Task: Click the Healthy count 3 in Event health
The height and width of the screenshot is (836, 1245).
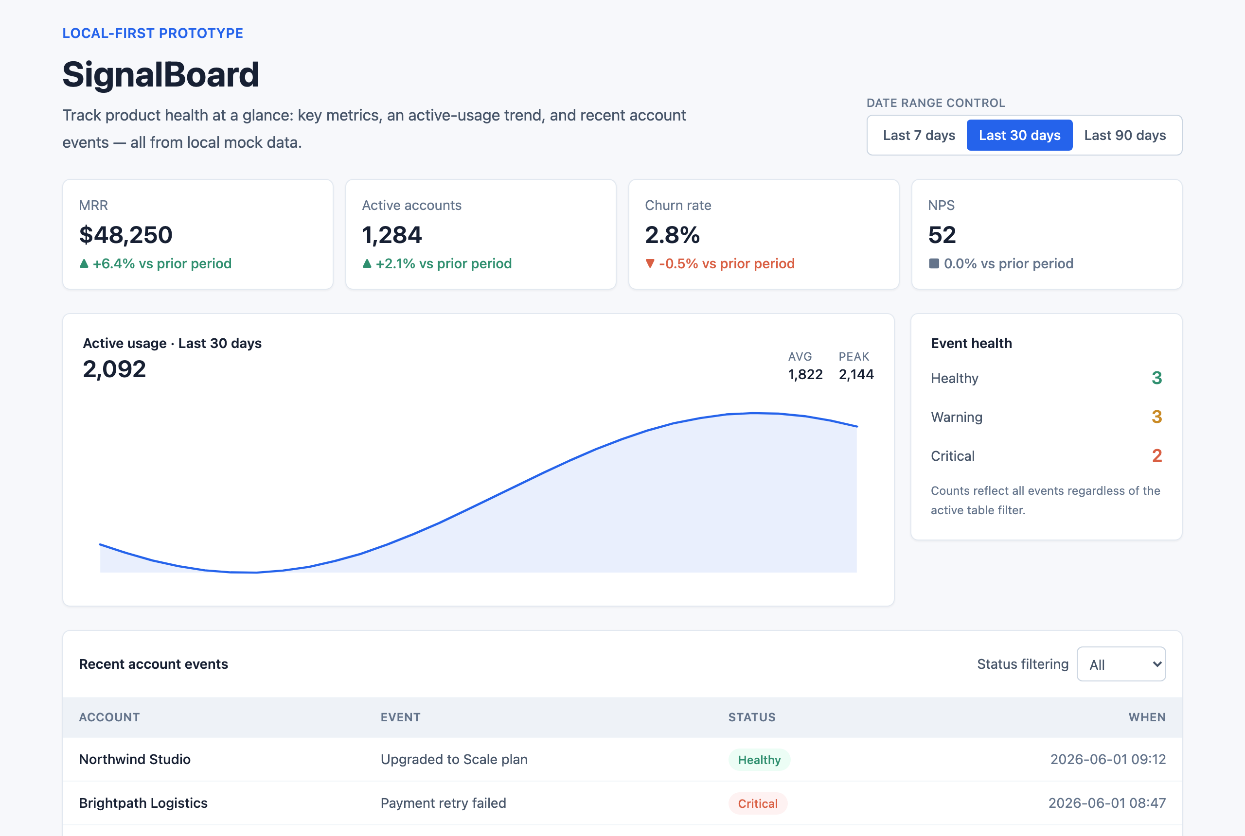Action: point(1156,378)
